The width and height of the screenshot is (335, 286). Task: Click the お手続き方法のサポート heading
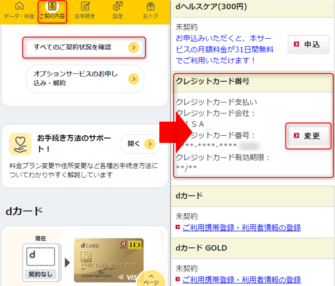tap(74, 144)
